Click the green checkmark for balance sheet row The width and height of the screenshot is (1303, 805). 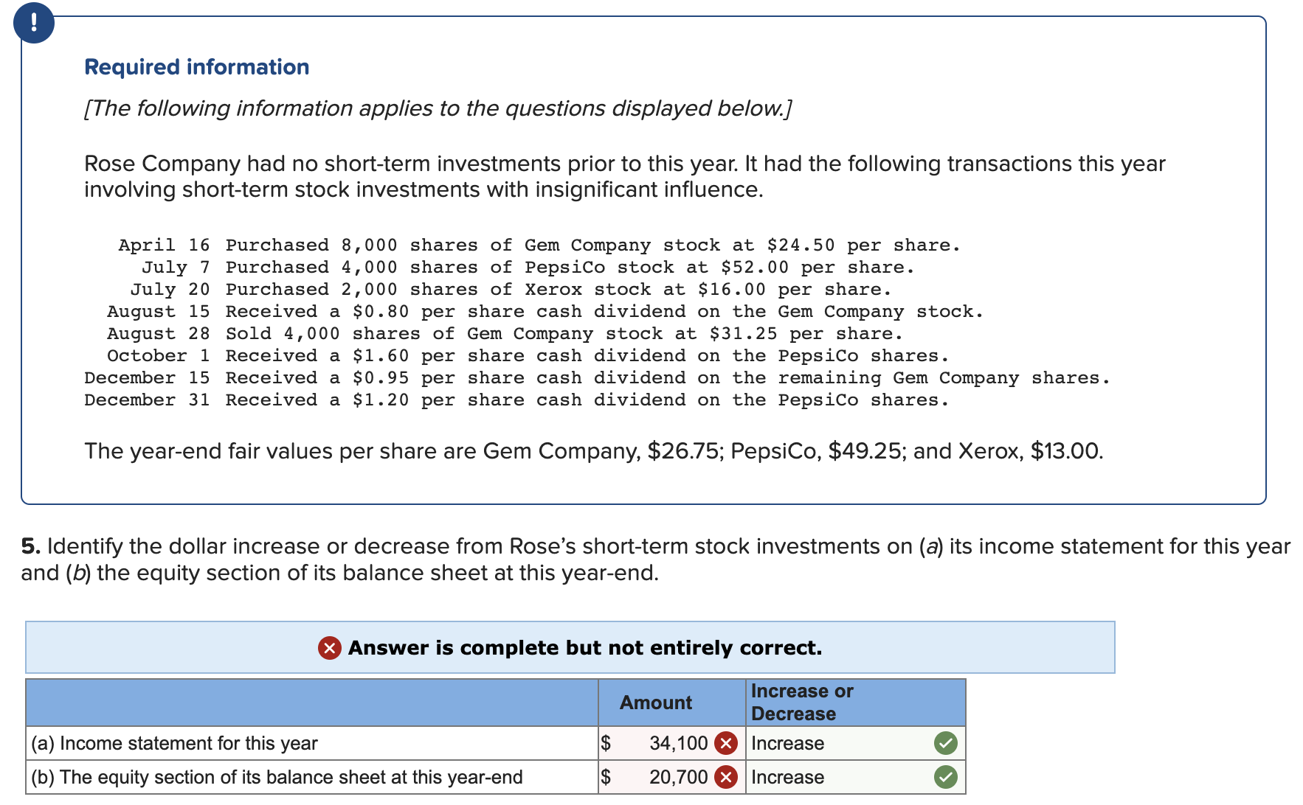pyautogui.click(x=945, y=777)
